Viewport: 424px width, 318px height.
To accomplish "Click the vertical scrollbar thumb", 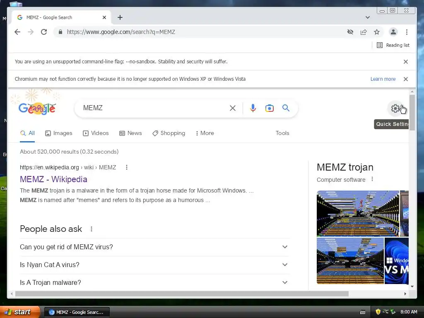I will 412,113.
